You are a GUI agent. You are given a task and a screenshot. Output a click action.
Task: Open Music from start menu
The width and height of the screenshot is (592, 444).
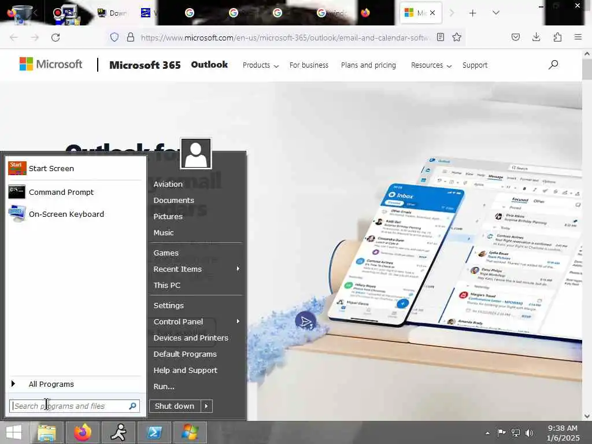point(164,233)
